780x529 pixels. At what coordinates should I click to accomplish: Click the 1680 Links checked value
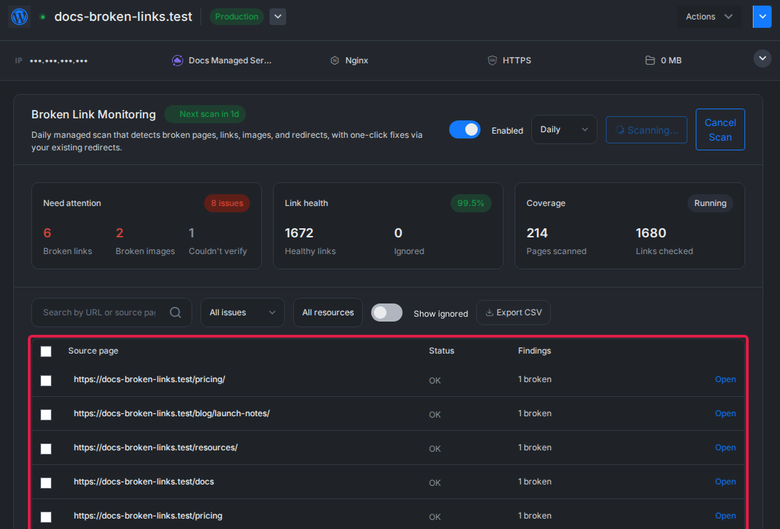650,232
